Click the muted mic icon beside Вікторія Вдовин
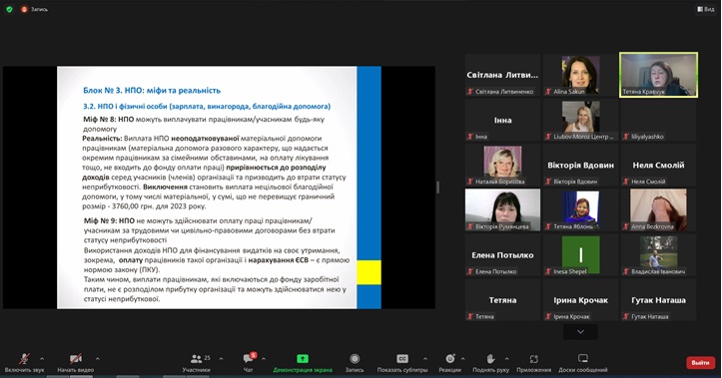 click(x=548, y=182)
